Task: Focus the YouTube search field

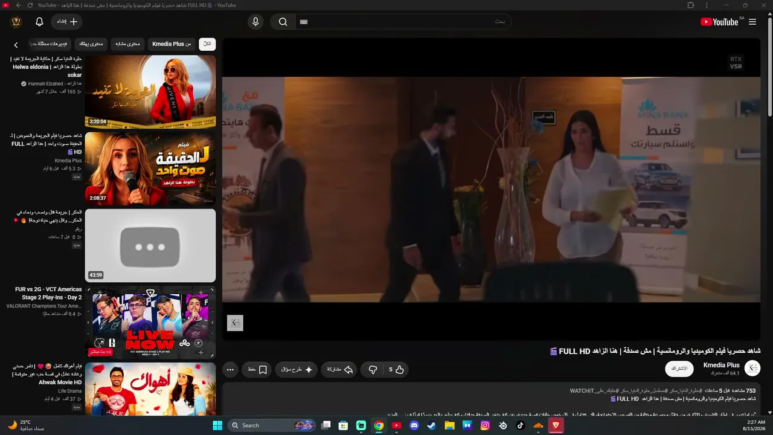Action: pos(403,22)
